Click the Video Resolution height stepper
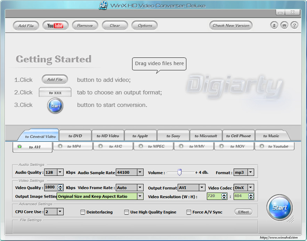This screenshot has width=307, height=241. [x=251, y=196]
